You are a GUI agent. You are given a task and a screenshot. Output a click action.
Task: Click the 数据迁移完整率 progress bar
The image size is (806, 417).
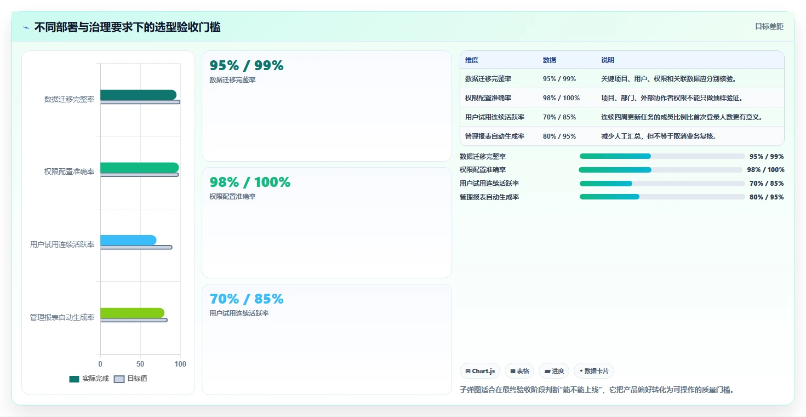coord(662,156)
